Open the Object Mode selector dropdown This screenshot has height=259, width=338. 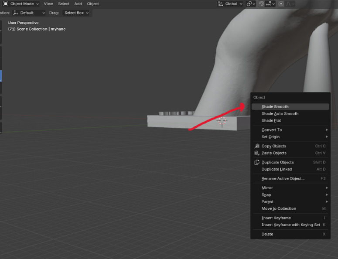(x=21, y=4)
